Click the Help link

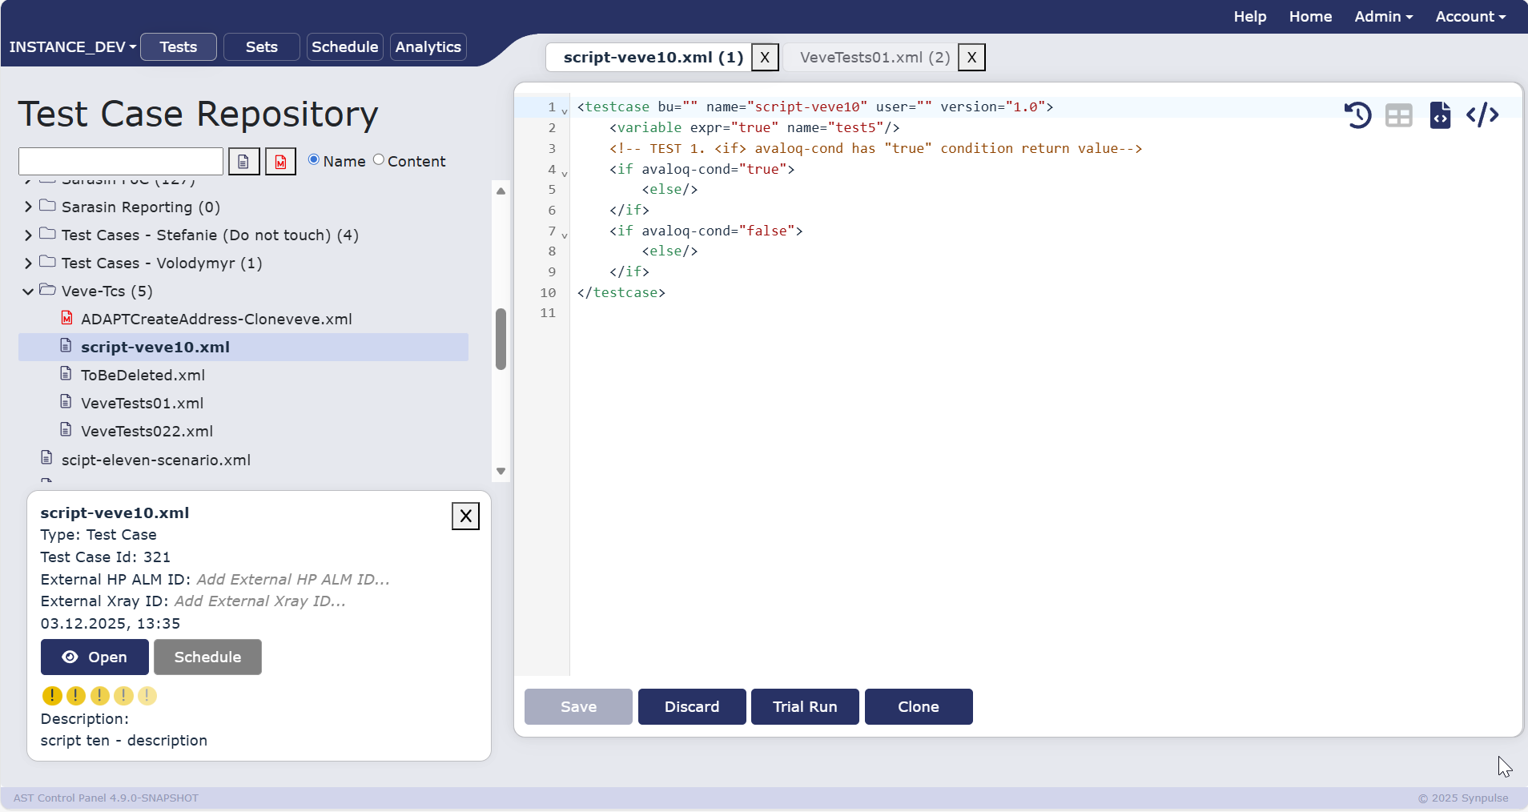coord(1250,17)
